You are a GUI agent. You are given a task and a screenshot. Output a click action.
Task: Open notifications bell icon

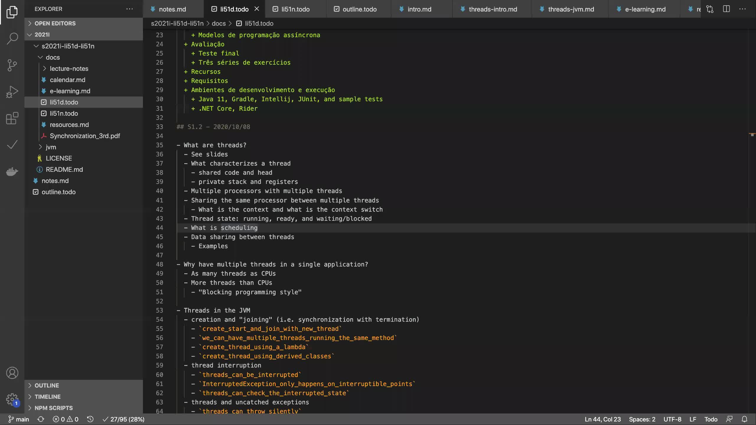click(745, 419)
